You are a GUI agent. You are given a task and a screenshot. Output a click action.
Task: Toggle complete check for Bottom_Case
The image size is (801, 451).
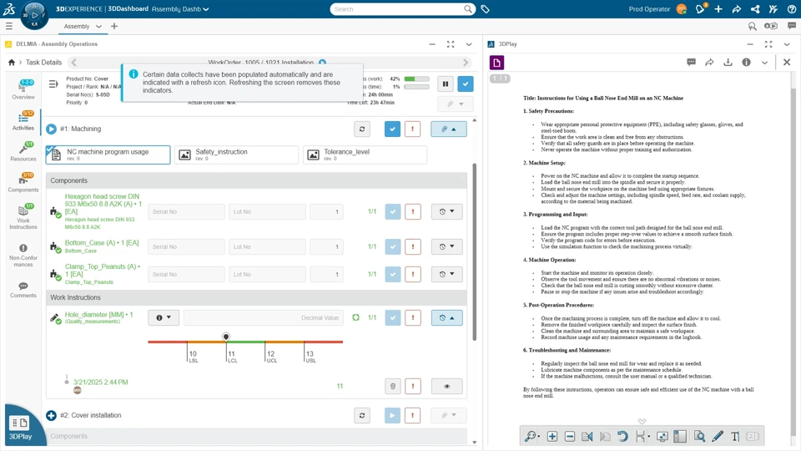tap(393, 246)
